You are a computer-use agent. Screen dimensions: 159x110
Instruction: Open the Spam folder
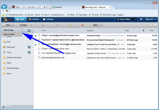click(9, 74)
